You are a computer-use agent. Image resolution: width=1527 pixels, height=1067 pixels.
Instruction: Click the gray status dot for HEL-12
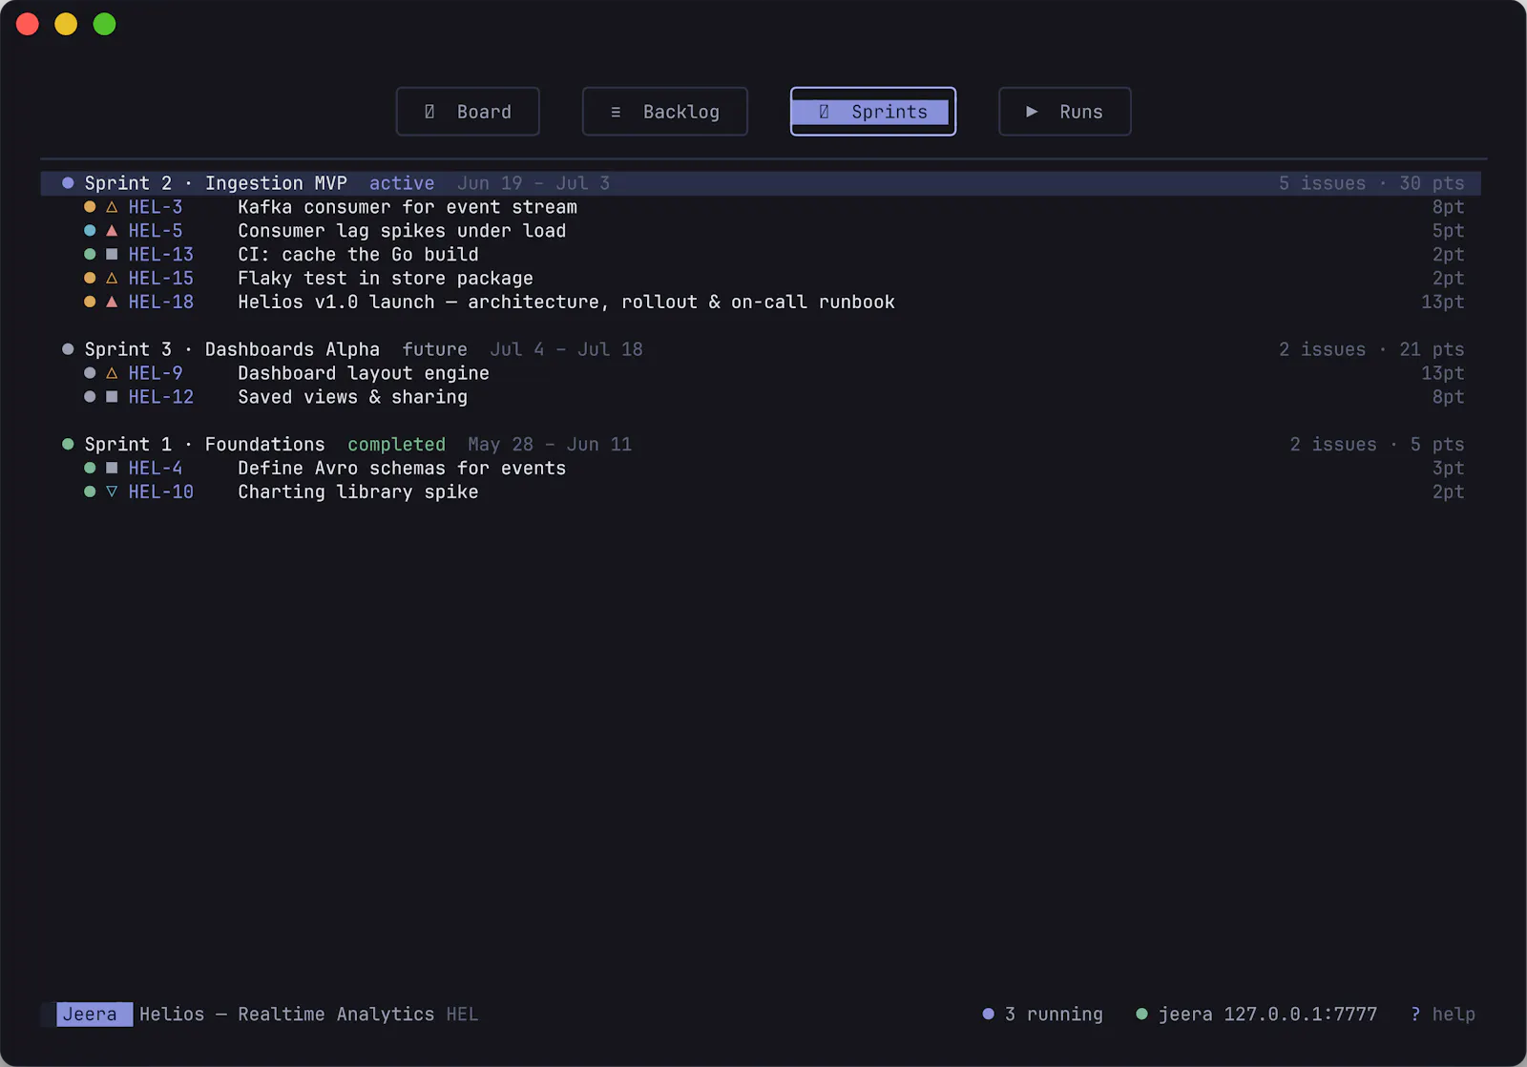(90, 397)
